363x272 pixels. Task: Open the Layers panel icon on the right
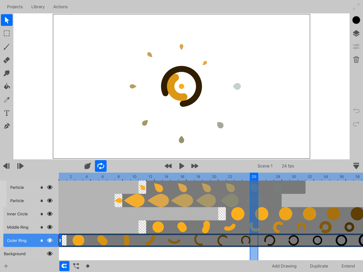tap(356, 33)
